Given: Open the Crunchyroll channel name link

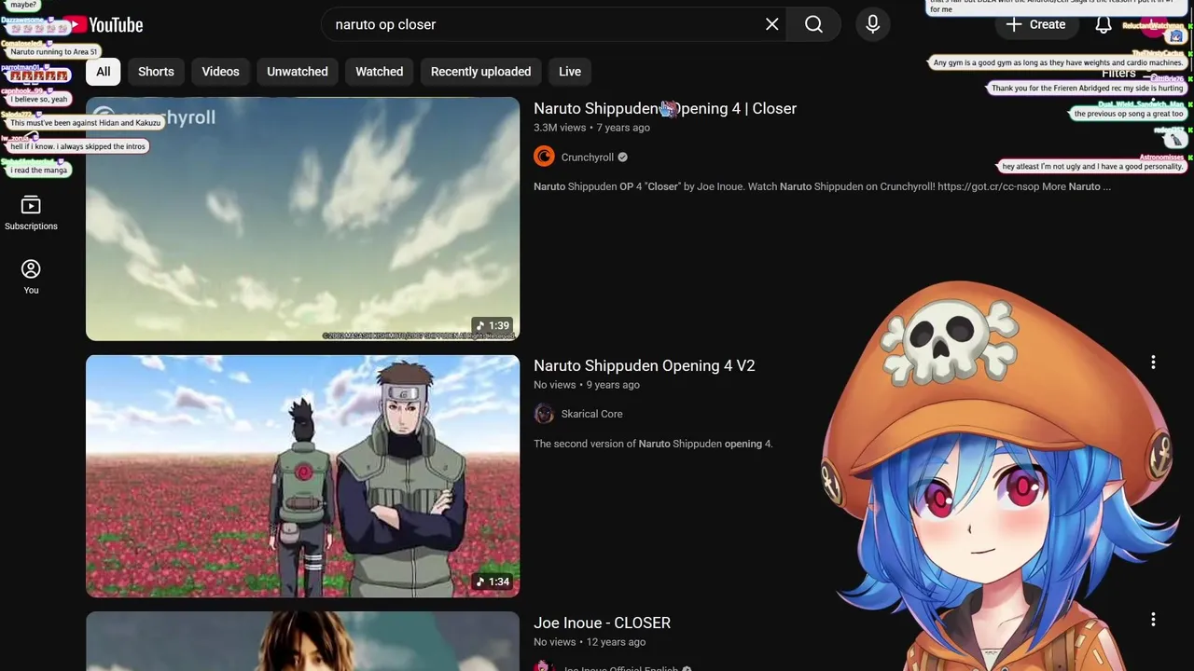Looking at the screenshot, I should (588, 157).
